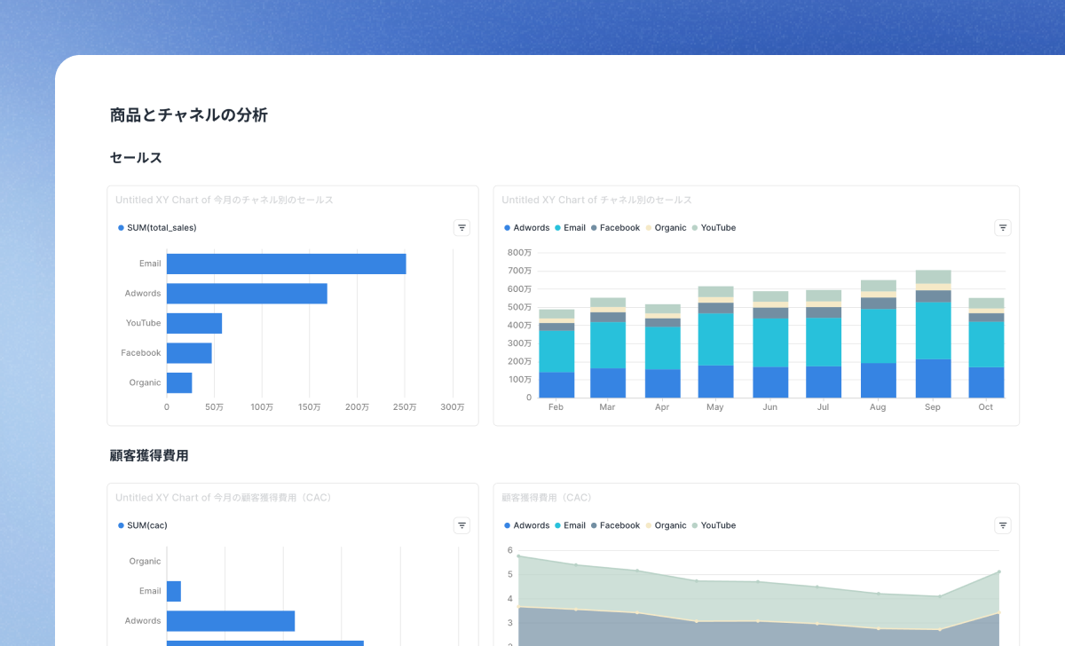
Task: Toggle Facebook legend in チャネル別のセールス chart
Action: 615,228
